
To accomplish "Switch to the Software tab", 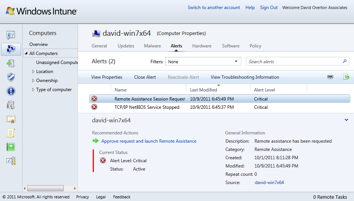I will (x=230, y=46).
